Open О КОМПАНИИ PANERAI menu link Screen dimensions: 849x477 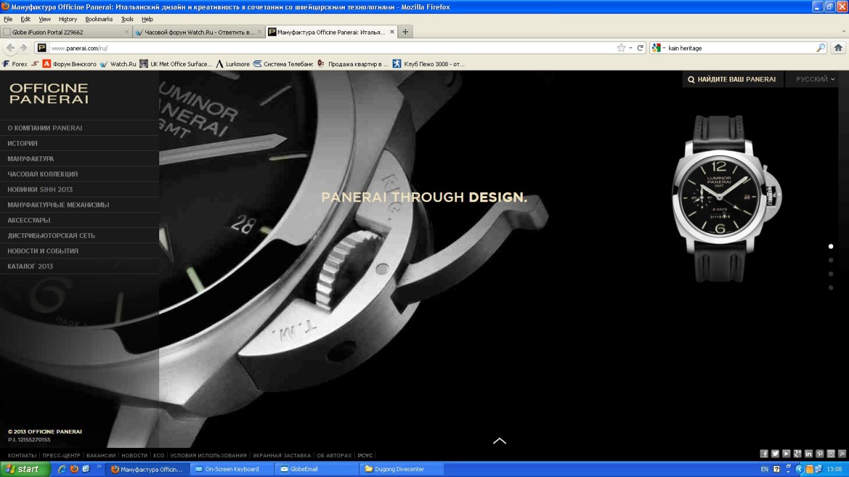point(45,128)
